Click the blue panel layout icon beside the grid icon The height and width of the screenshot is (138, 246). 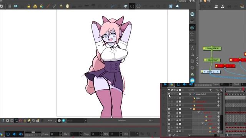pyautogui.click(x=16, y=6)
